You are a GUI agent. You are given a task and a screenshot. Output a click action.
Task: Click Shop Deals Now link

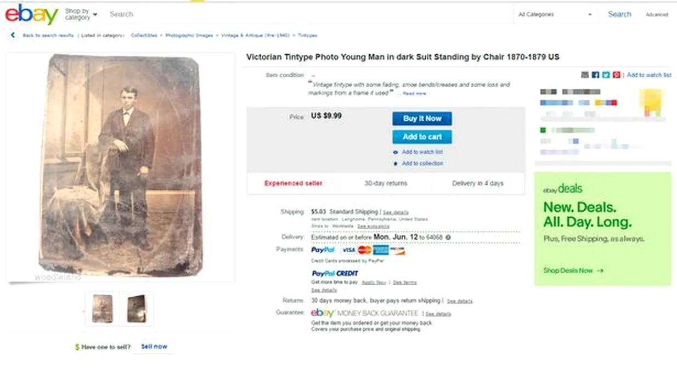[573, 270]
